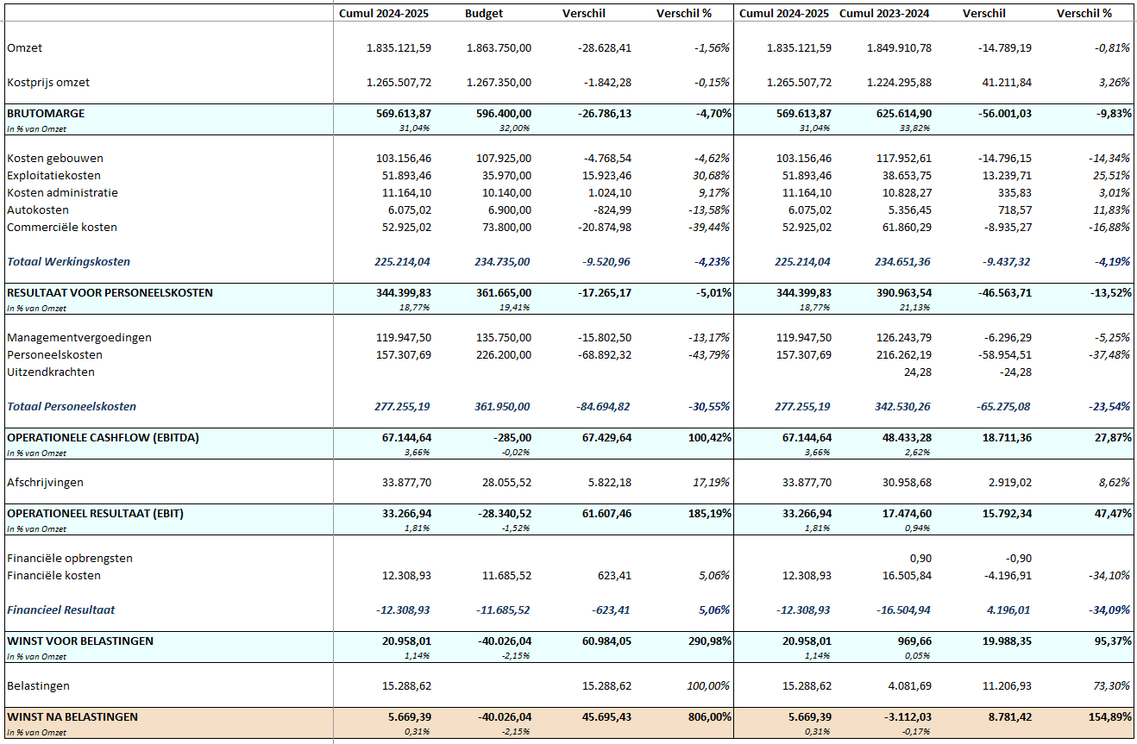The image size is (1137, 744).
Task: Click the Cumul 2023-2024 column header
Action: point(885,14)
